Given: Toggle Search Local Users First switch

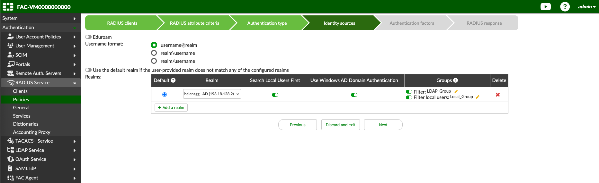Looking at the screenshot, I should tap(275, 95).
